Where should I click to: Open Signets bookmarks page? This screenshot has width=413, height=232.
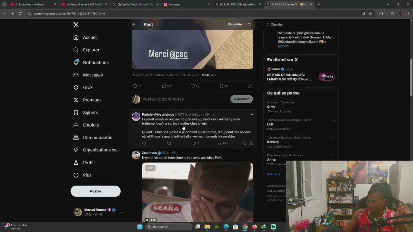point(86,112)
